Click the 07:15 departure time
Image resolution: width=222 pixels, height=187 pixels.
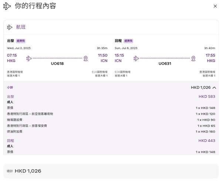(12, 56)
